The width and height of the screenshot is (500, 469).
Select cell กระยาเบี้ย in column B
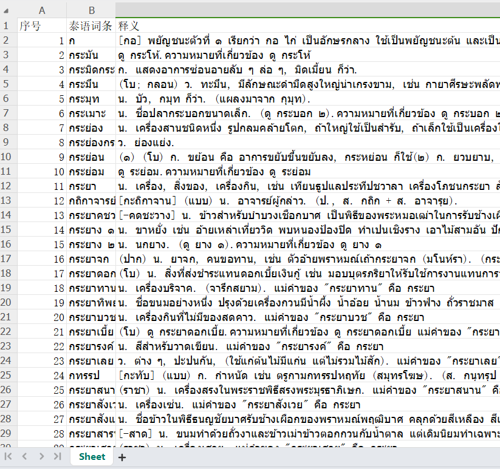click(91, 332)
